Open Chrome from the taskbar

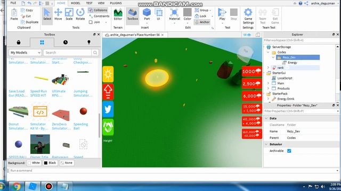(x=17, y=186)
